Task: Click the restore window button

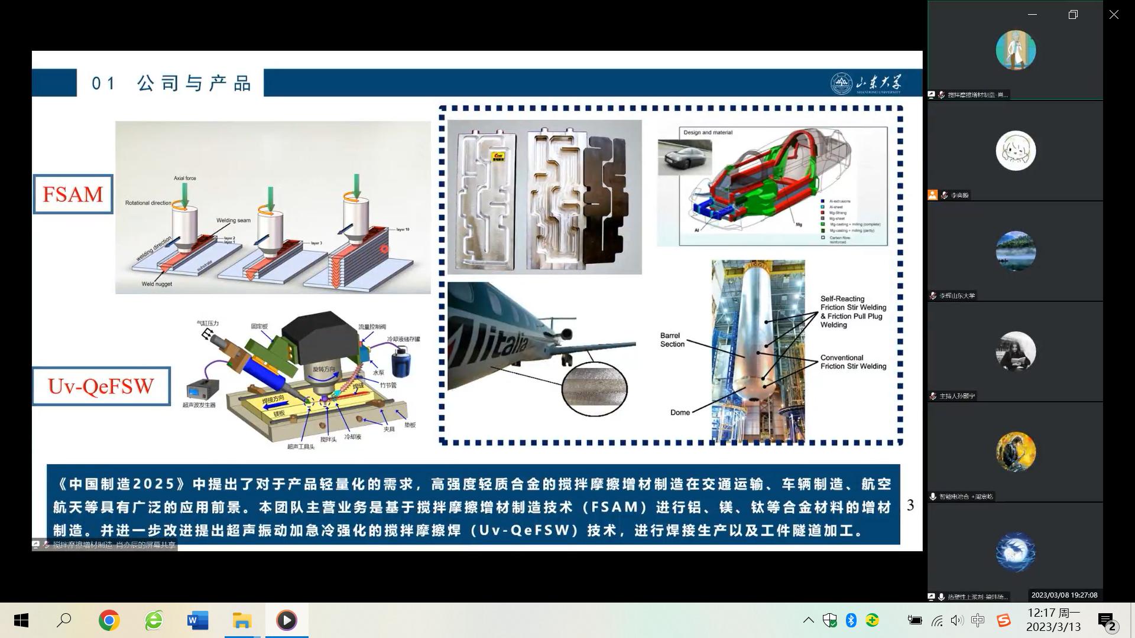Action: coord(1073,15)
